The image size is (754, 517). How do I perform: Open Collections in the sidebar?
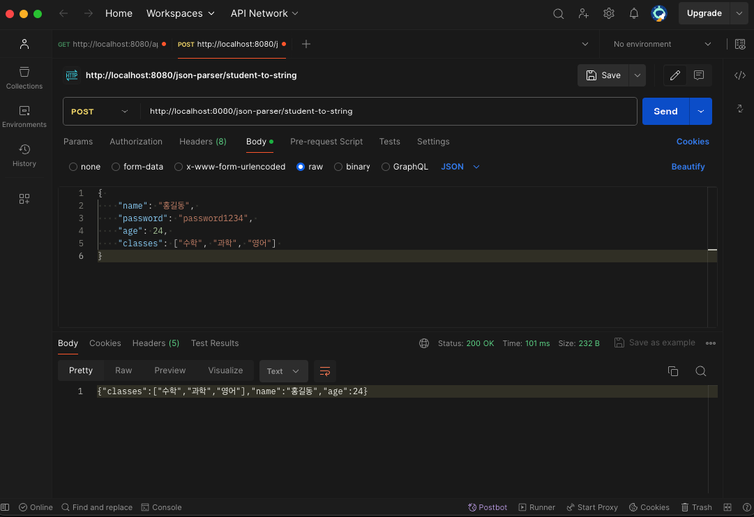tap(24, 78)
